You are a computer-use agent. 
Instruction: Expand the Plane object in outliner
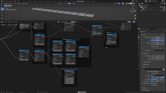click(142, 9)
